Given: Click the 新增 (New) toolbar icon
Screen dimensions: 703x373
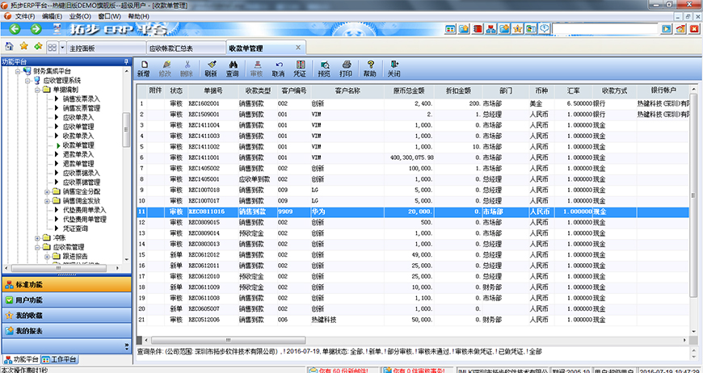Looking at the screenshot, I should point(143,69).
